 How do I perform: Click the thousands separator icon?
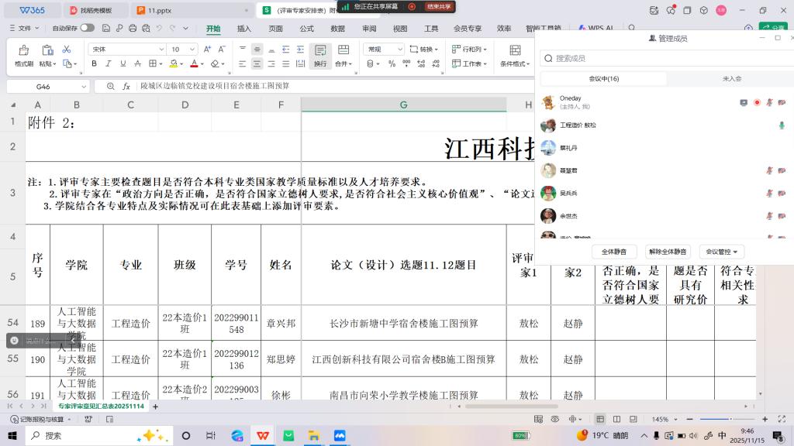pyautogui.click(x=406, y=63)
